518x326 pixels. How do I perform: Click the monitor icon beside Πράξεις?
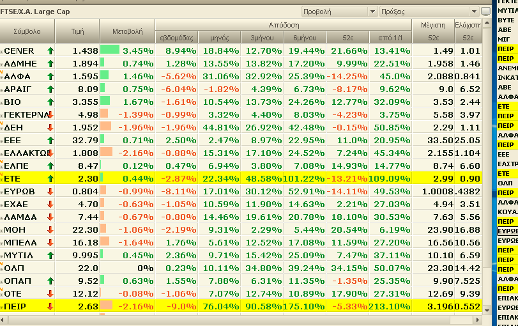tap(485, 12)
